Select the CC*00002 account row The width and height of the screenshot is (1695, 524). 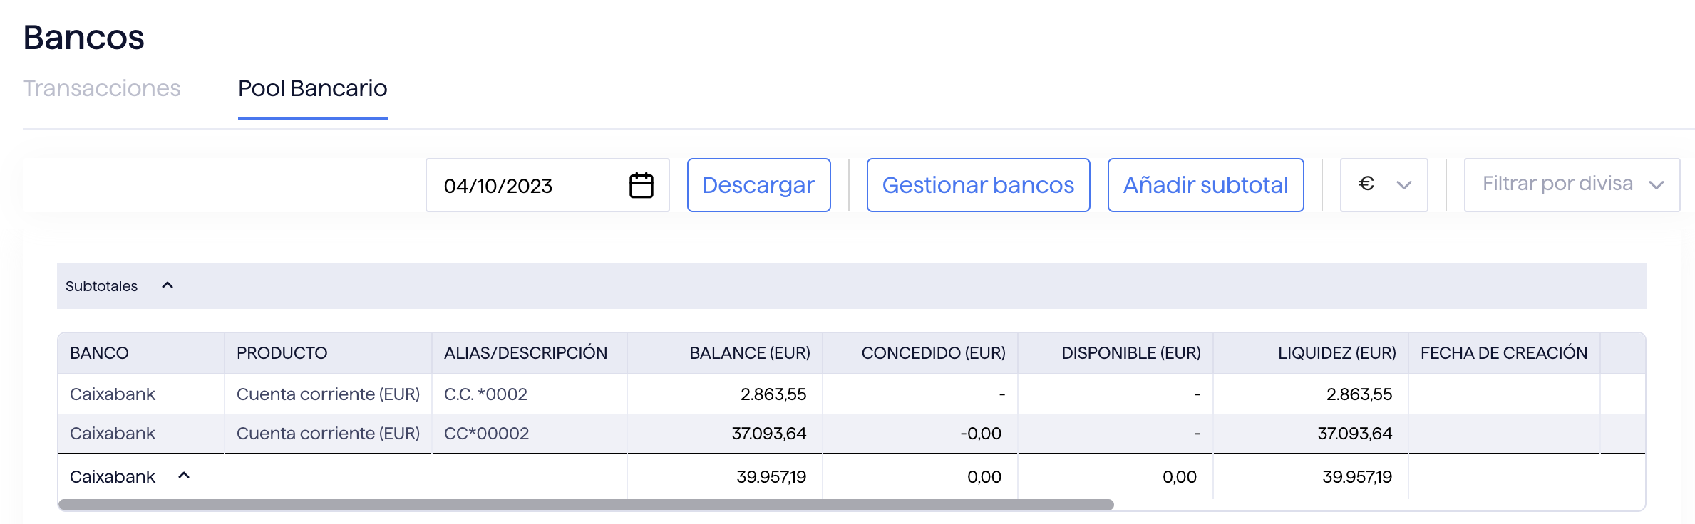[486, 434]
